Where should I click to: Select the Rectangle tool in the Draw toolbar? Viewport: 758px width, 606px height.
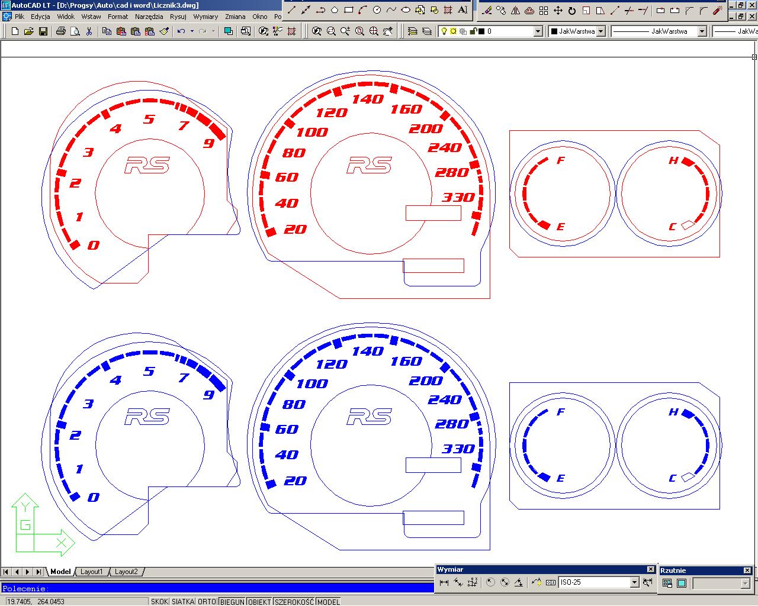click(x=349, y=10)
